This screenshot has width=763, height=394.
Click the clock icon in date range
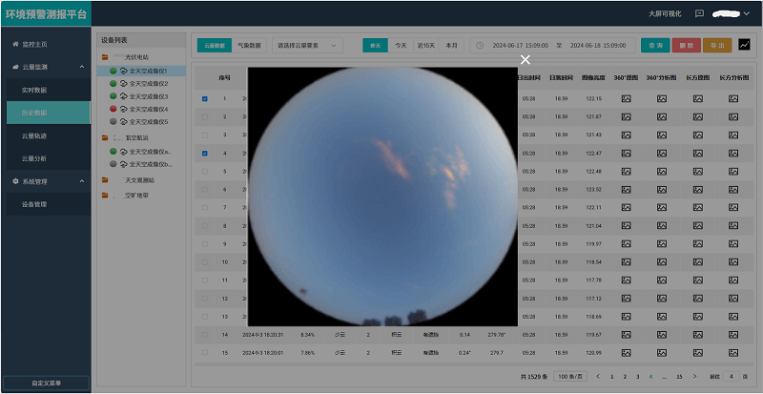480,45
